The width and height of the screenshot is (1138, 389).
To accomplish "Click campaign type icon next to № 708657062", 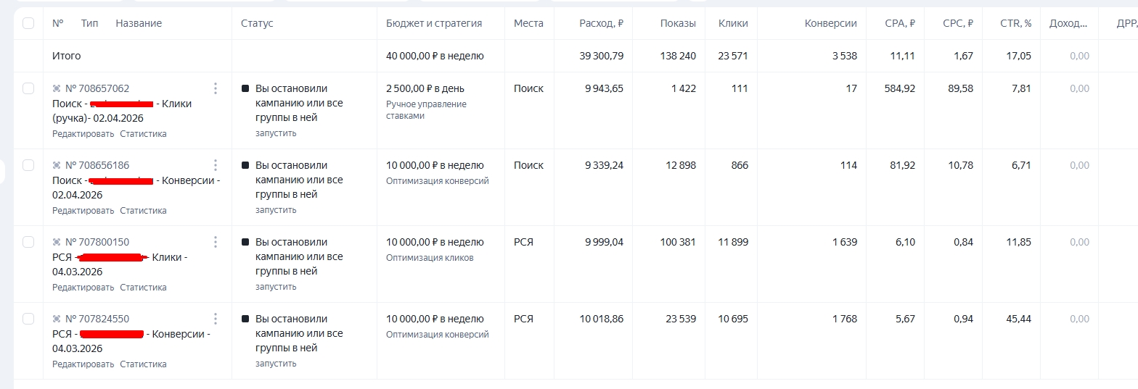I will tap(57, 88).
